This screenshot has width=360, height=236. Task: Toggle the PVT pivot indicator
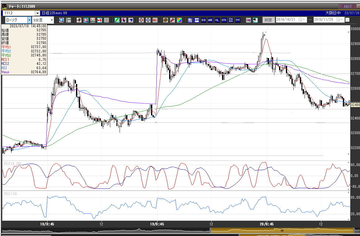(238, 20)
